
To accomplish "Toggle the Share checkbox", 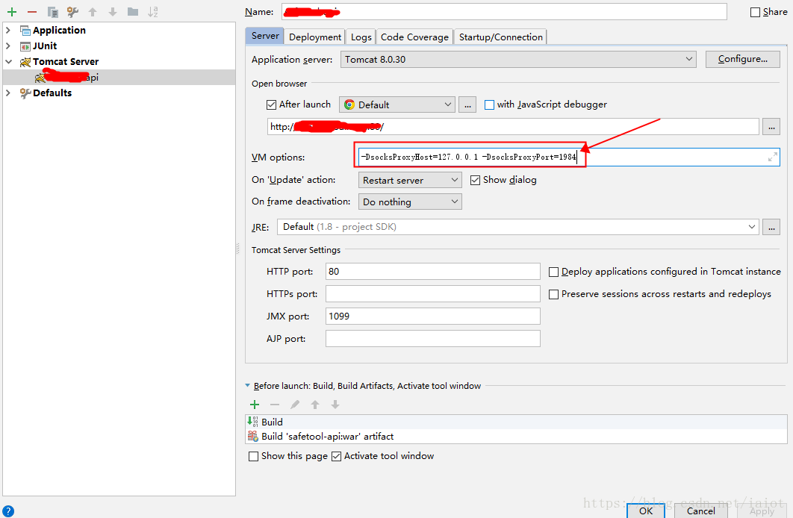I will 755,12.
